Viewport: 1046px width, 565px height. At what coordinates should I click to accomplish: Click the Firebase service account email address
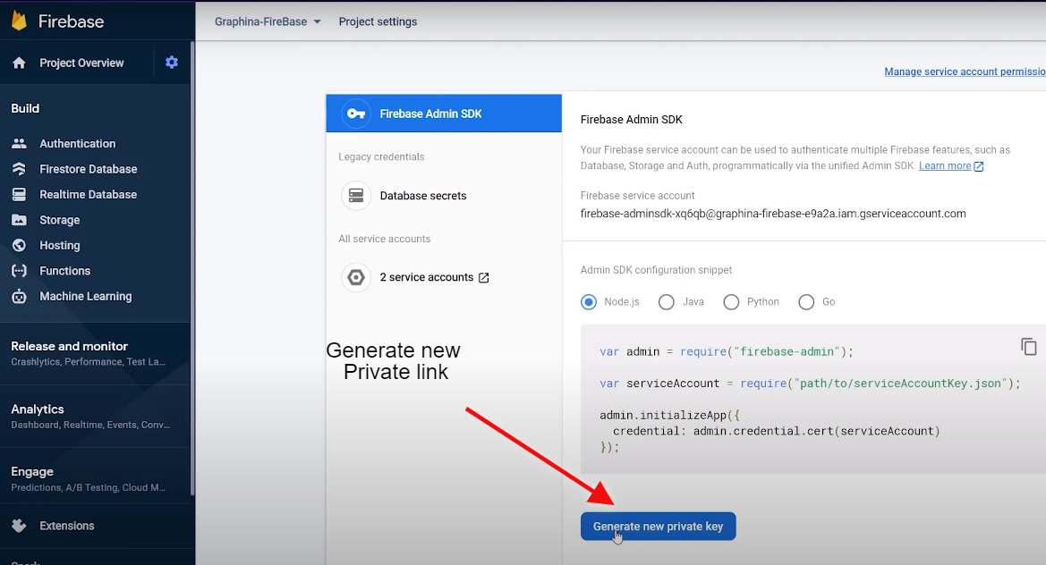773,214
